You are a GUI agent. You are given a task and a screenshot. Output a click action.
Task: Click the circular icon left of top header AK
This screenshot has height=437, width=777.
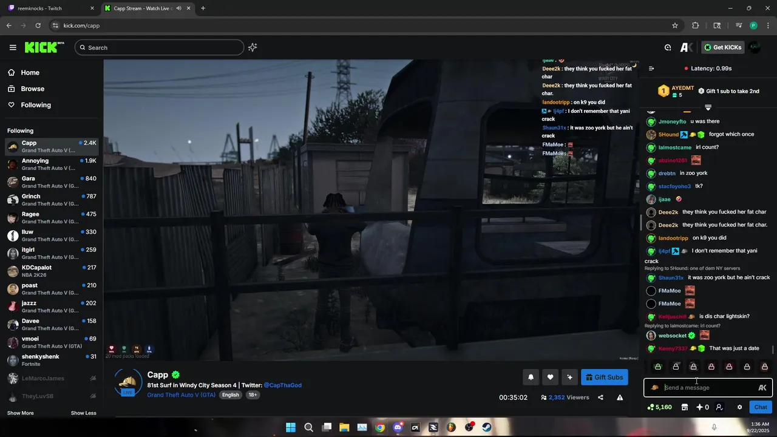click(x=668, y=47)
